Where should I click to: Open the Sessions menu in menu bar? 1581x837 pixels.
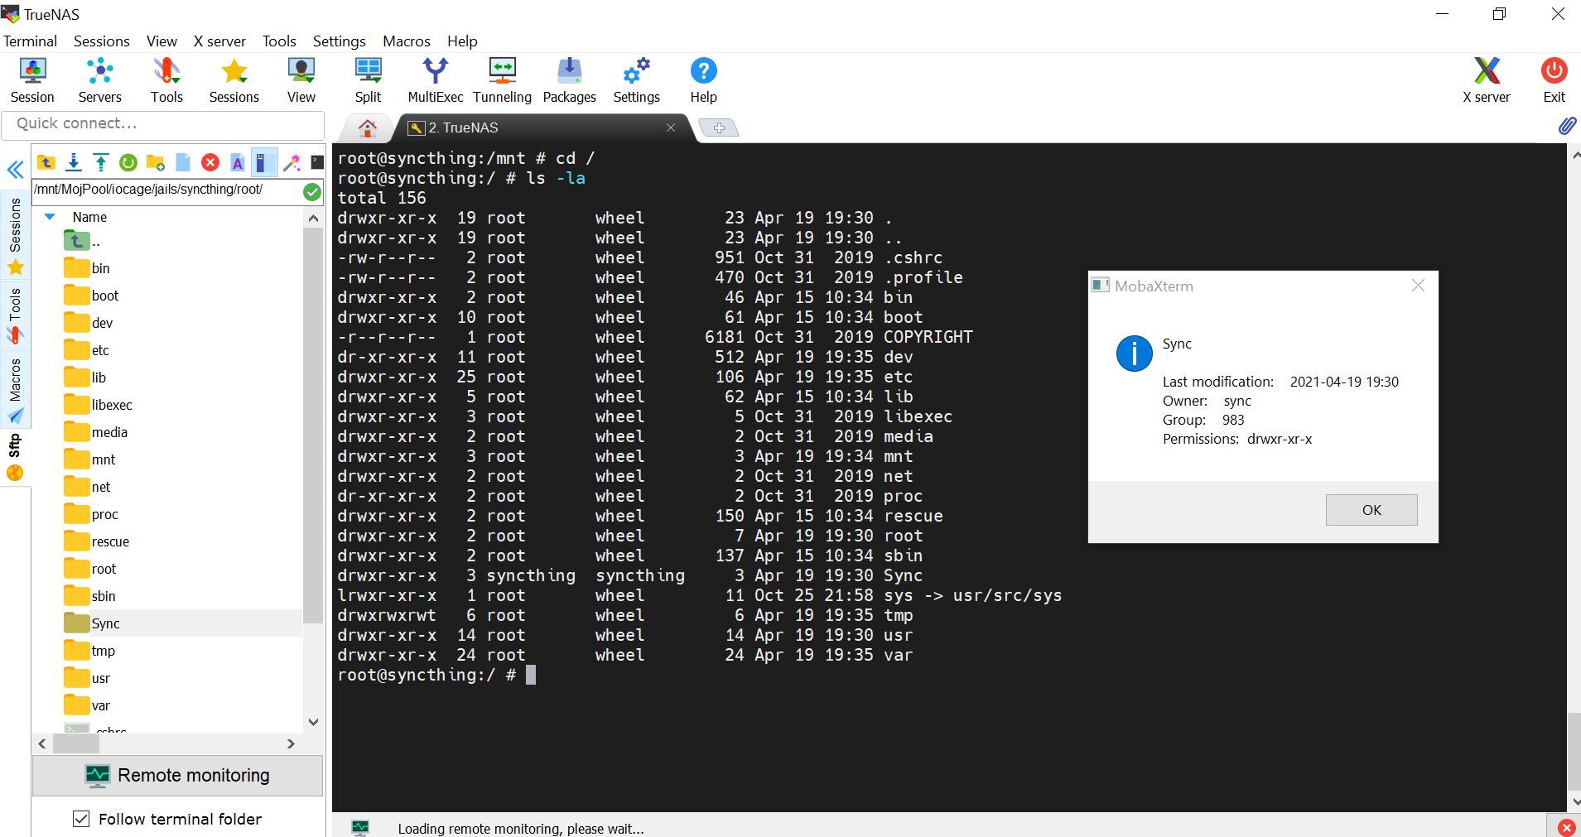pyautogui.click(x=101, y=41)
